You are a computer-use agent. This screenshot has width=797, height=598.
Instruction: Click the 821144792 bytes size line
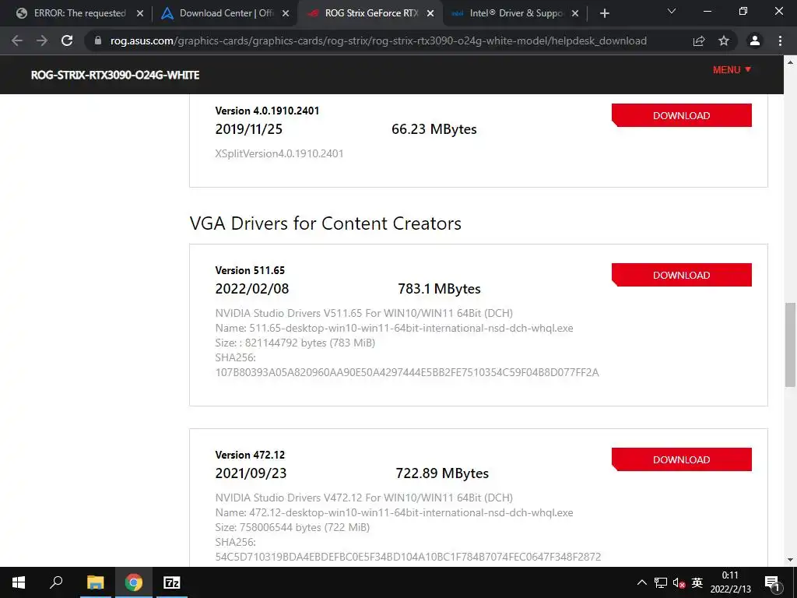click(x=295, y=343)
